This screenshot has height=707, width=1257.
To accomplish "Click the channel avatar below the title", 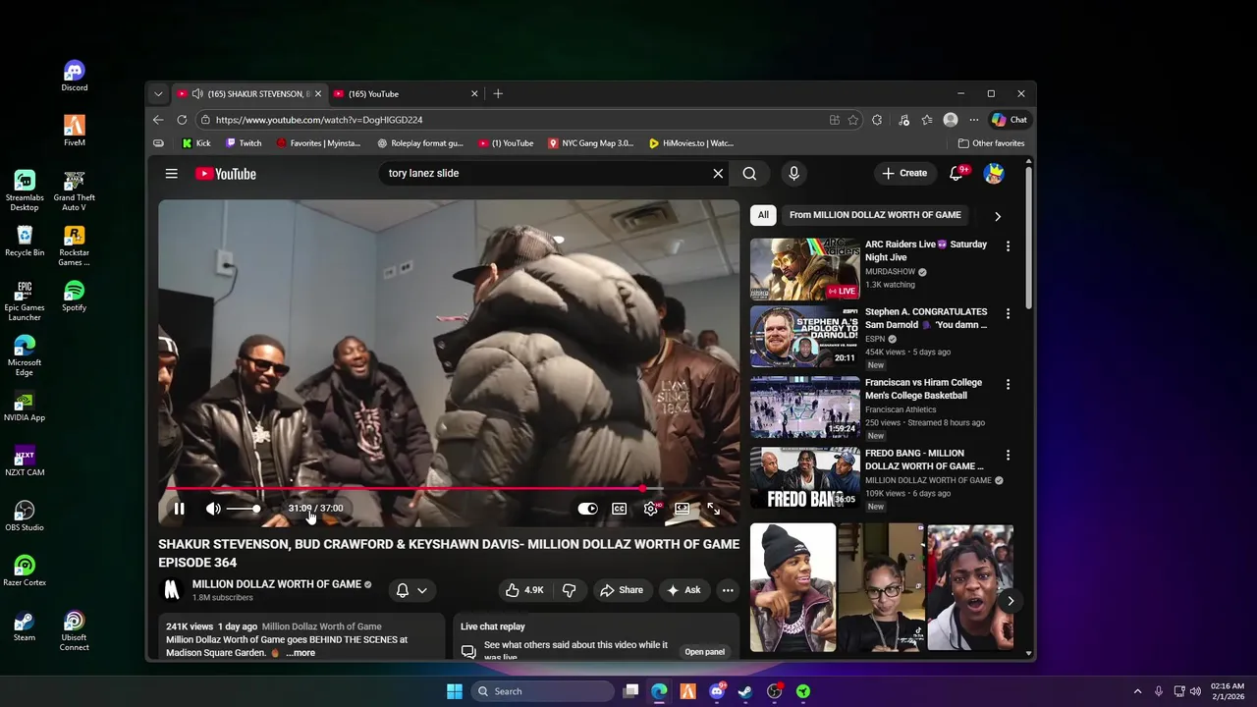I will [172, 590].
